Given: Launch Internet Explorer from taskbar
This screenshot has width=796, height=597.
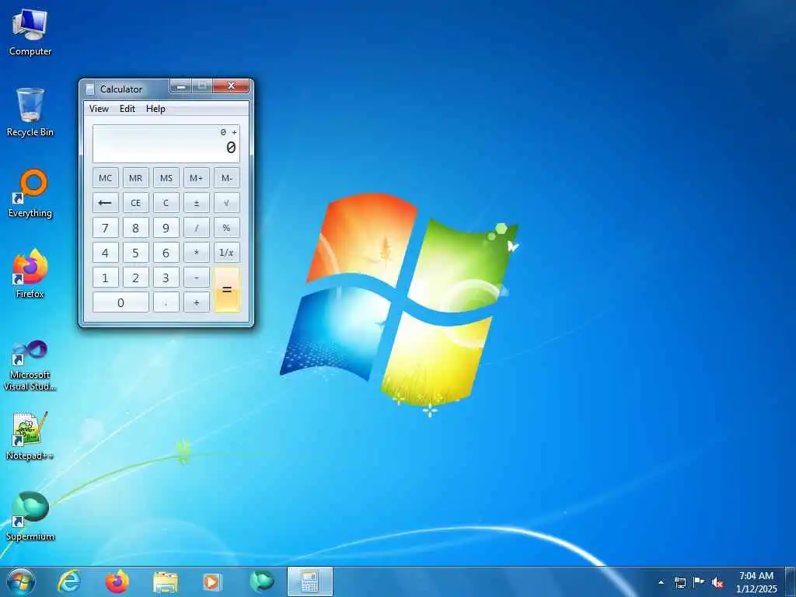Looking at the screenshot, I should (x=69, y=581).
